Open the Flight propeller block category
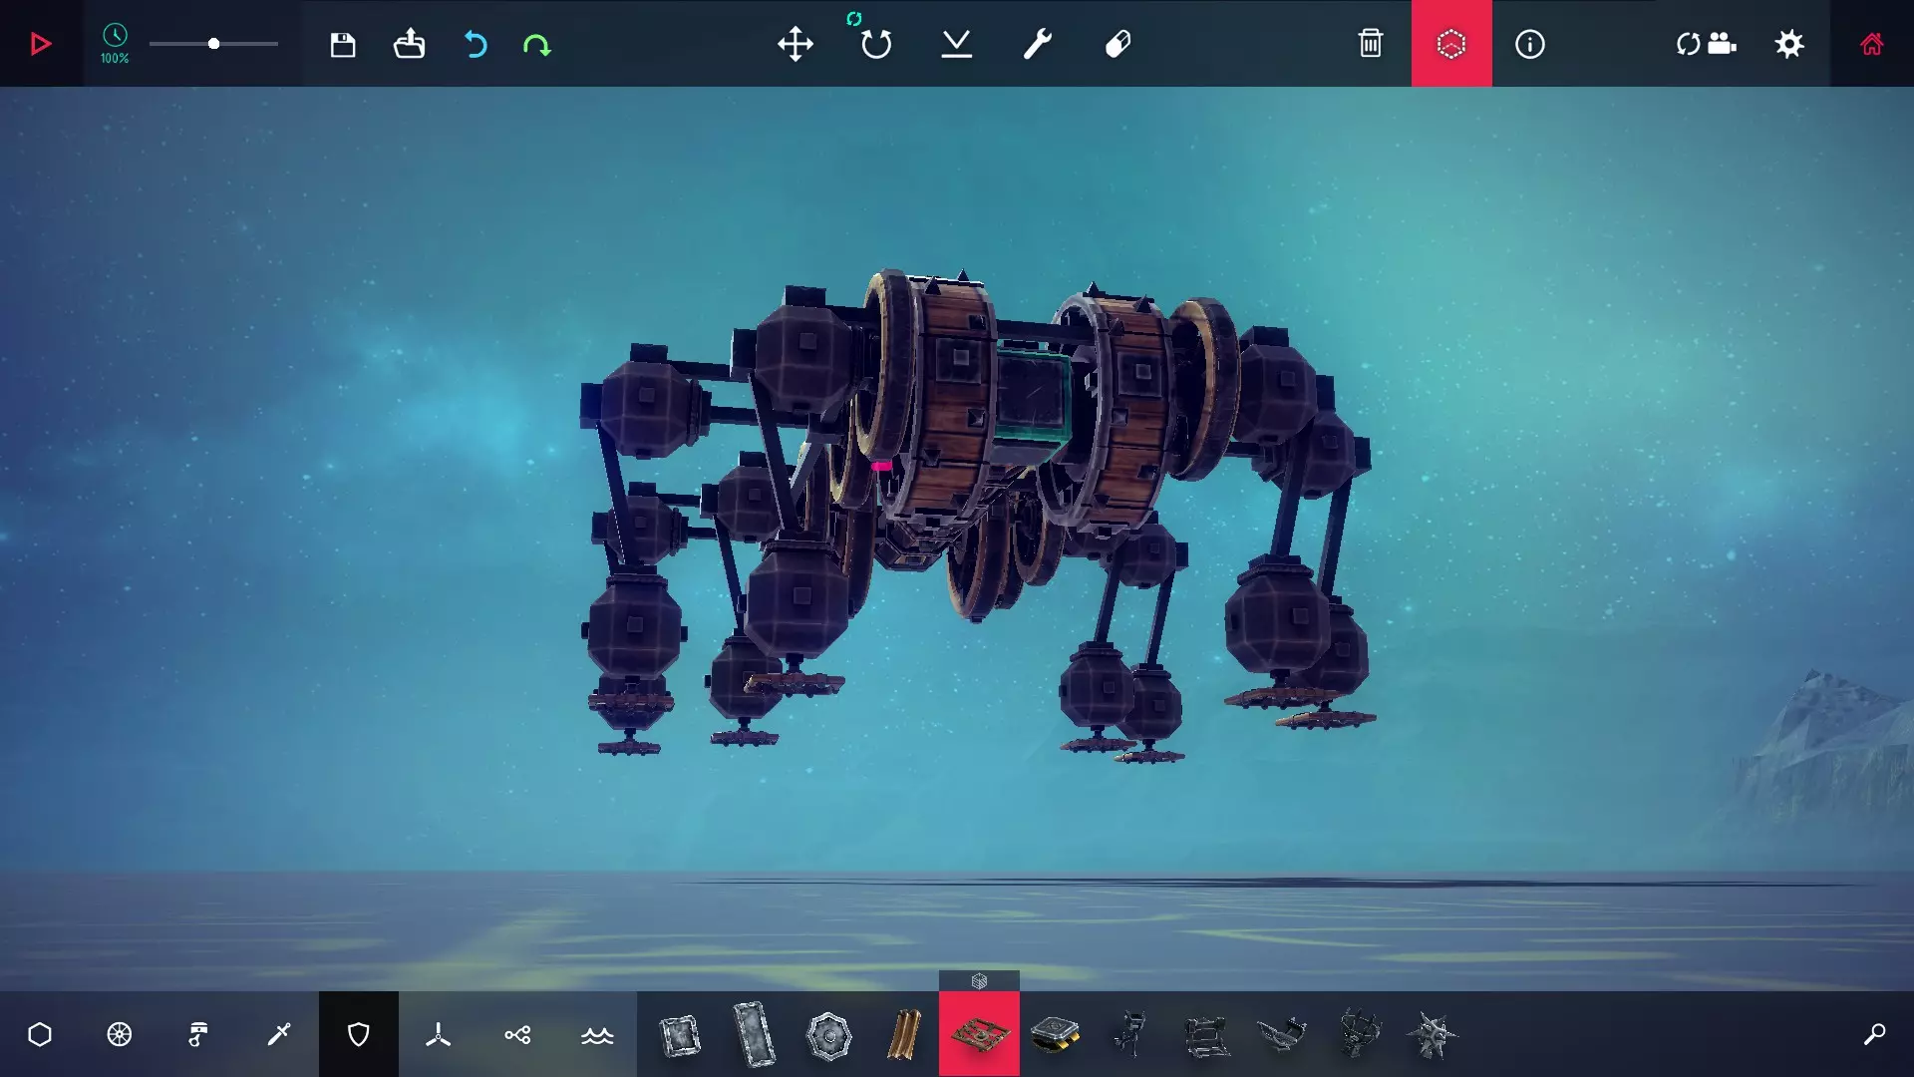Image resolution: width=1914 pixels, height=1077 pixels. pos(438,1034)
